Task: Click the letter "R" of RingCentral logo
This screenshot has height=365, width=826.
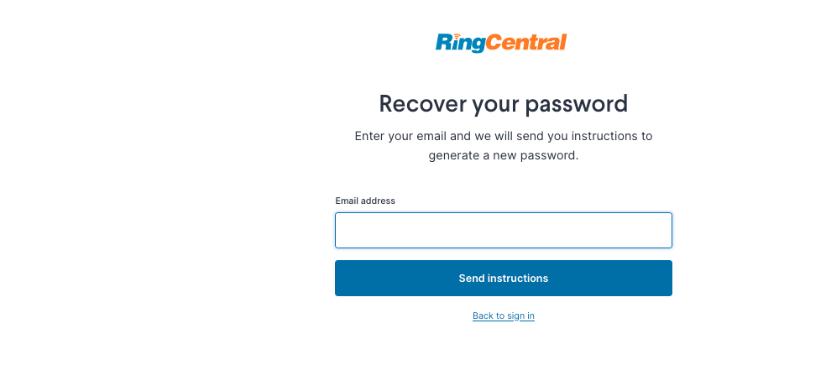Action: 442,43
